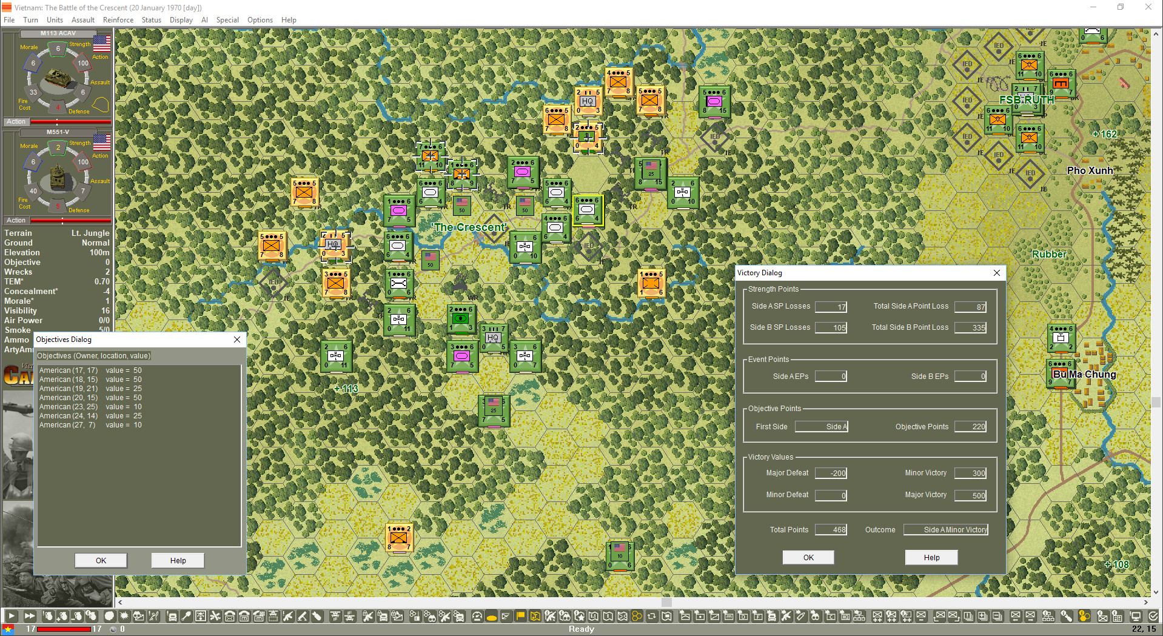Click OK in the Victory Dialog
Image resolution: width=1163 pixels, height=636 pixels.
tap(808, 557)
